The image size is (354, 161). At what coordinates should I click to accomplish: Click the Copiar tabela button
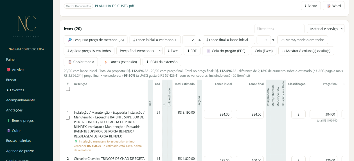(x=81, y=62)
